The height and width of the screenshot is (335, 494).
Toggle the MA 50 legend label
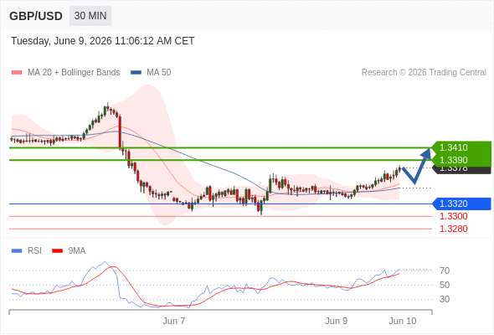(159, 73)
